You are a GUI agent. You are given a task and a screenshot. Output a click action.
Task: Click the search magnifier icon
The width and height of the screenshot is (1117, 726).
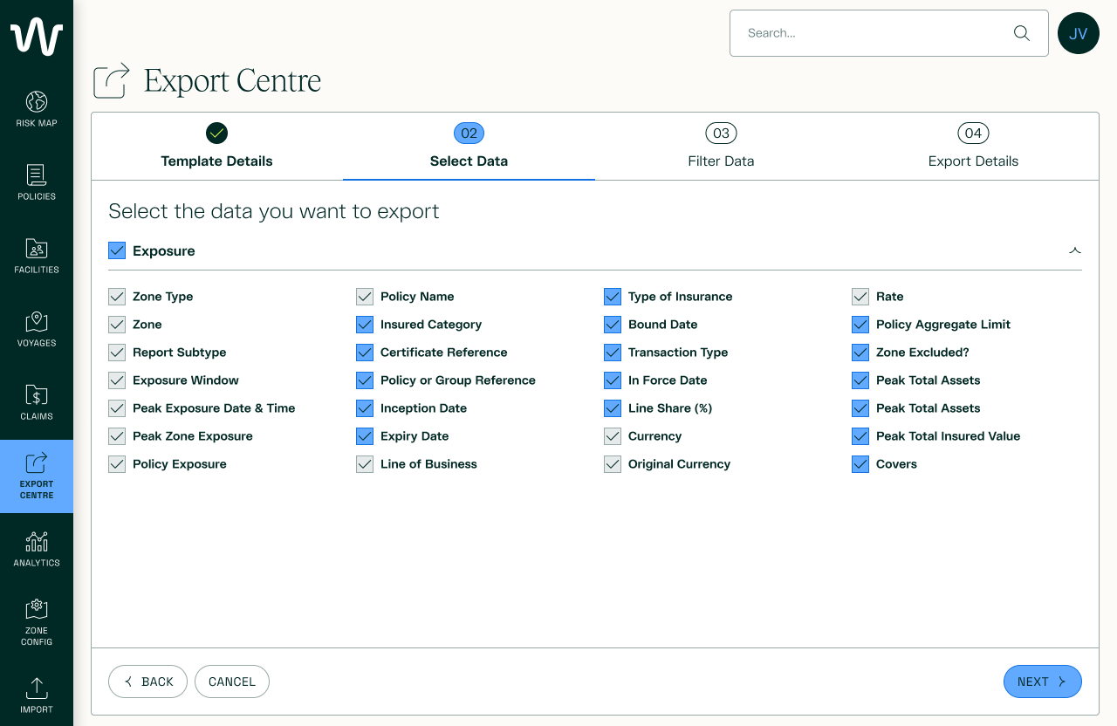point(1022,33)
